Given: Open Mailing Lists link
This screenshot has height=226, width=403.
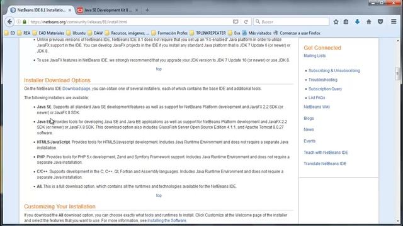Looking at the screenshot, I should 315,56.
